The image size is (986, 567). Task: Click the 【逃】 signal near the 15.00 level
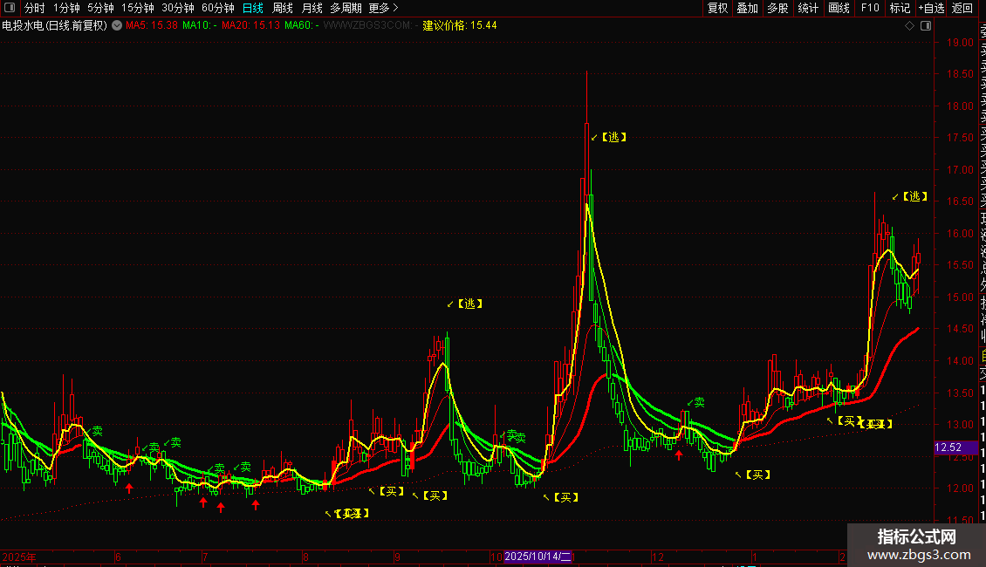[469, 304]
